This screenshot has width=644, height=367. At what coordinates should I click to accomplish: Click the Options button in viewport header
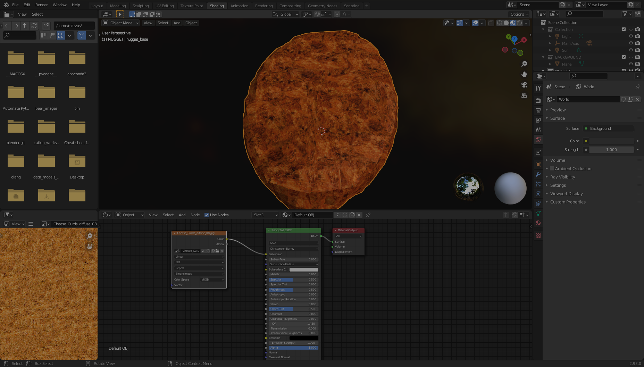(x=519, y=14)
